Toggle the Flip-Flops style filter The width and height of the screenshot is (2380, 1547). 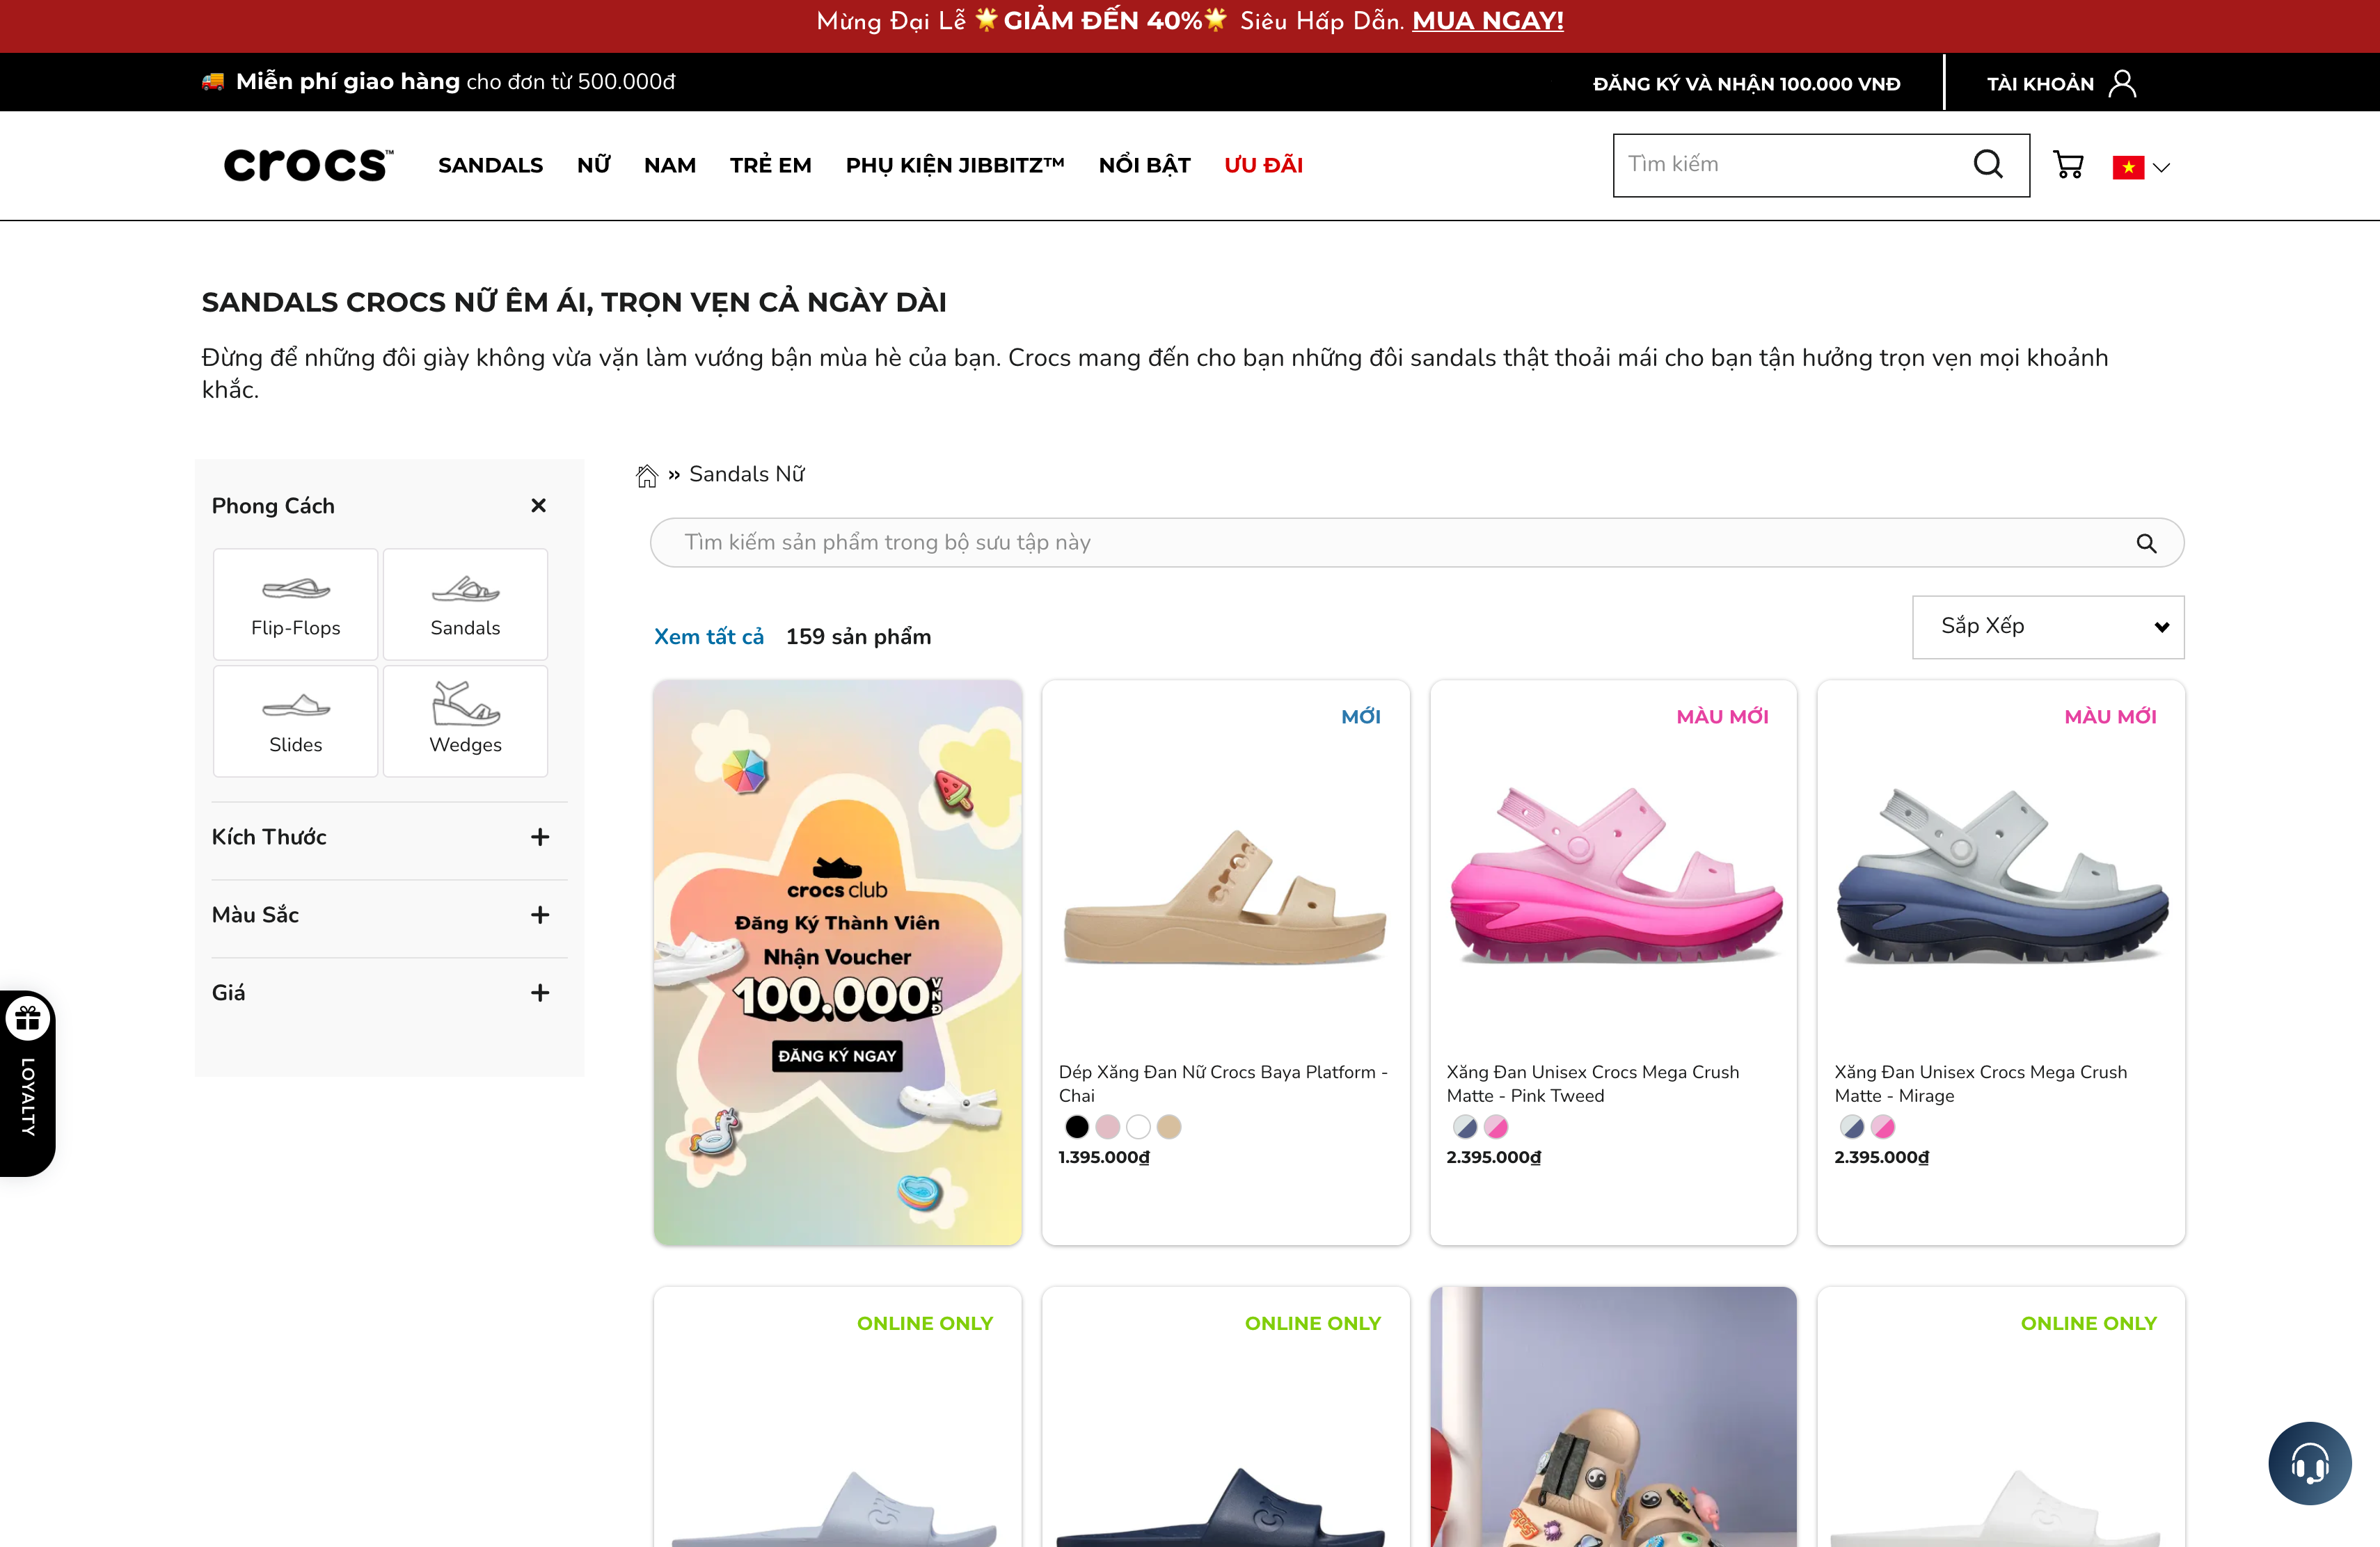click(294, 604)
